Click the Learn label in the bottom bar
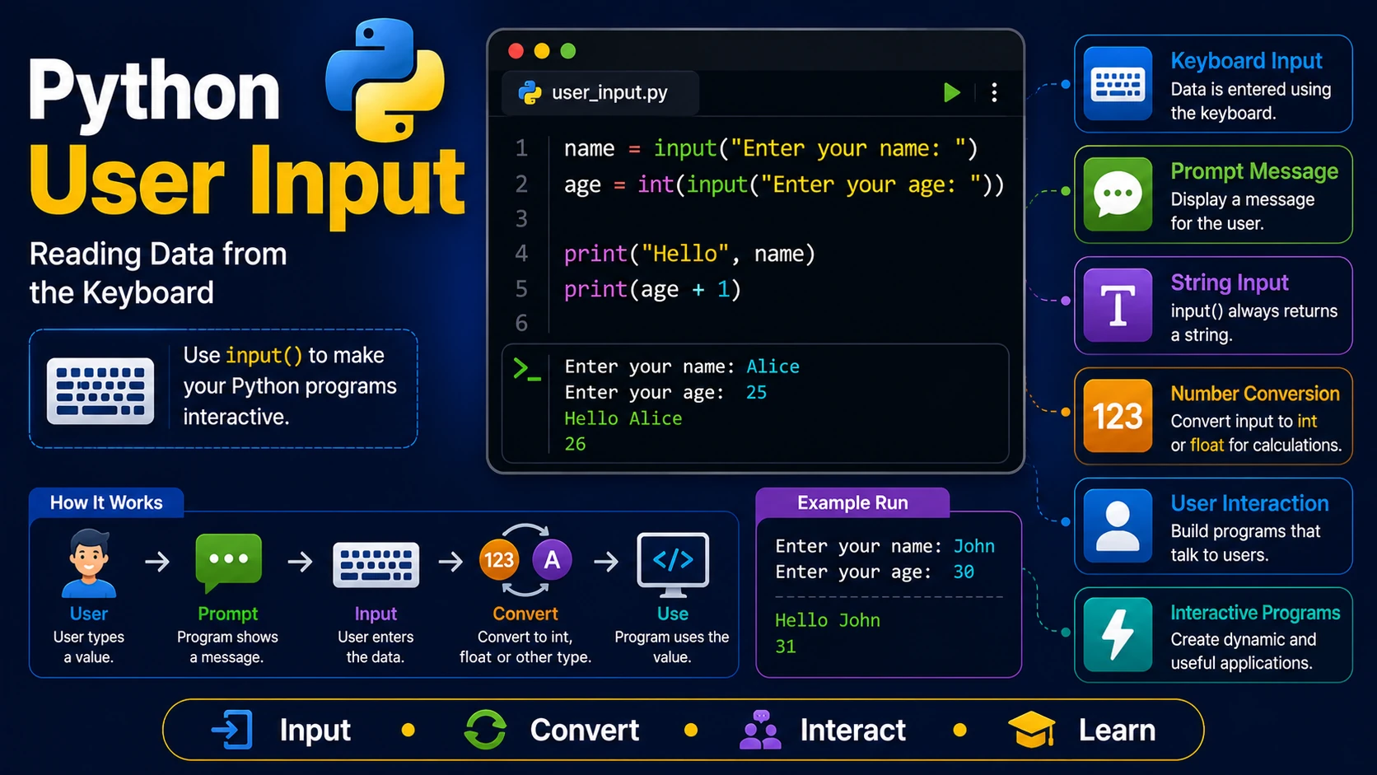1377x775 pixels. (1118, 731)
